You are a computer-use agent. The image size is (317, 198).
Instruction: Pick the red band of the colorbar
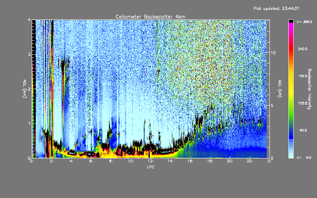pyautogui.click(x=291, y=48)
